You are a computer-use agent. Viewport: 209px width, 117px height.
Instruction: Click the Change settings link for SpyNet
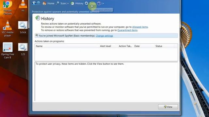(x=104, y=36)
